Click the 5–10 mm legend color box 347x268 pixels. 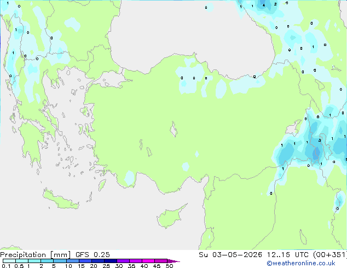(x=60, y=261)
